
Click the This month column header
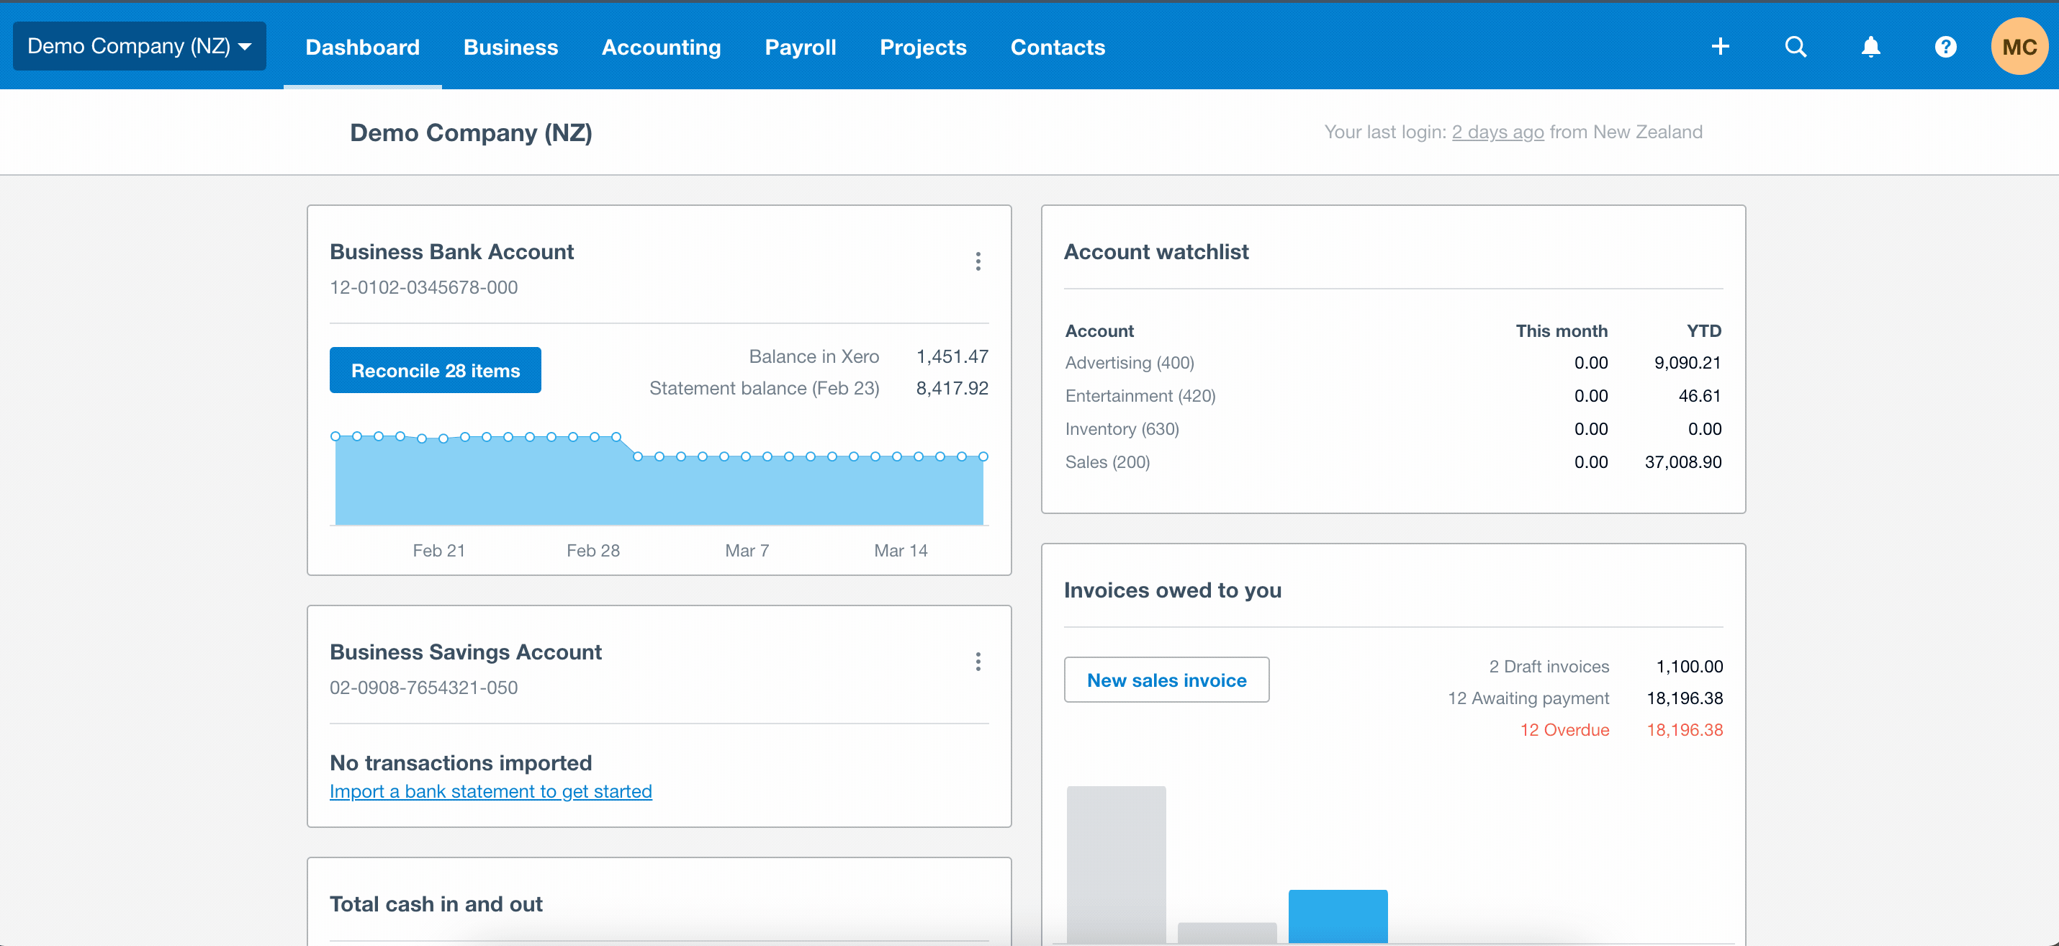[1561, 330]
